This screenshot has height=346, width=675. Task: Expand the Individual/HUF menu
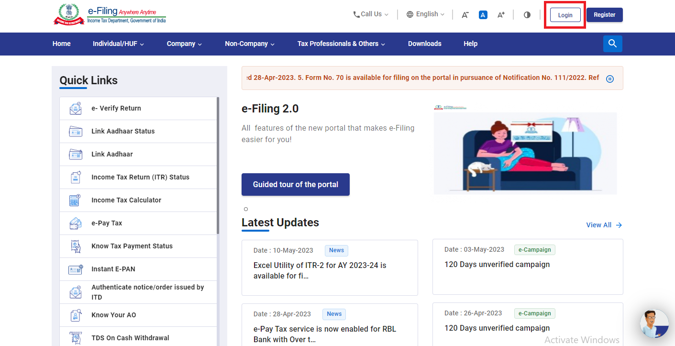(x=118, y=44)
